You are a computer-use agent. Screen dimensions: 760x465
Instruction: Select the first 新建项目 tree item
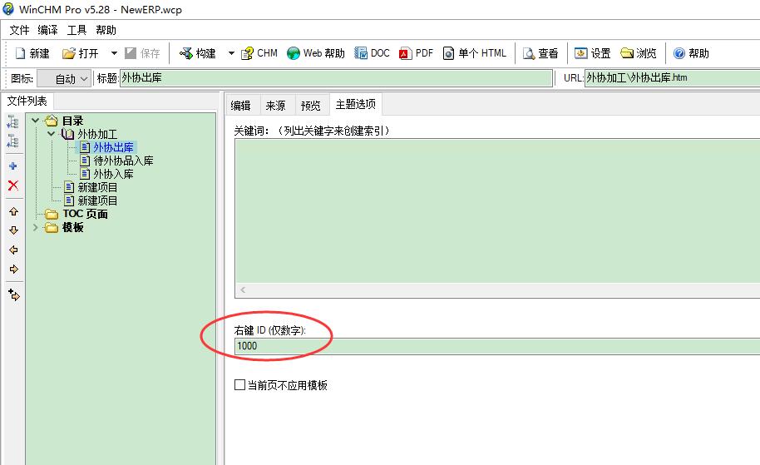click(97, 187)
